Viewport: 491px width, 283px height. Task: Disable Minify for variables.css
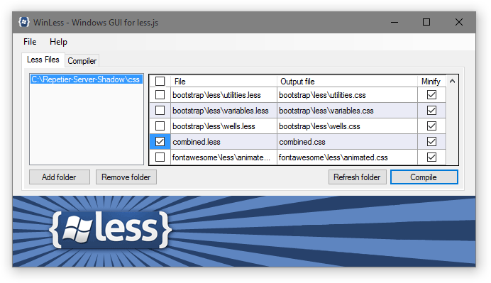tap(431, 111)
